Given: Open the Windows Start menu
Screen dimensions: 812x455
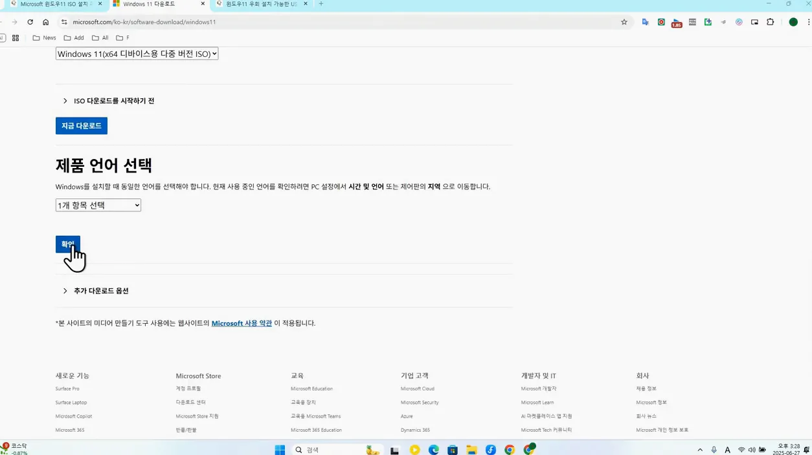Looking at the screenshot, I should coord(280,450).
